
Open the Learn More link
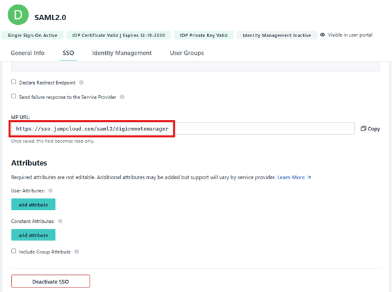point(294,177)
